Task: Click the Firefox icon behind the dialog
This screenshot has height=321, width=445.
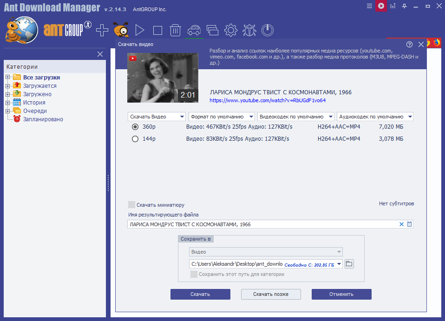Action: (437, 43)
